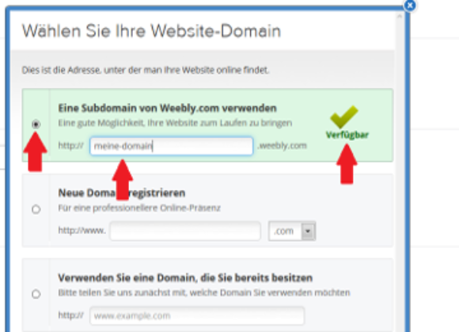
Task: Click the green Verfügbar checkmark icon
Action: coord(344,116)
